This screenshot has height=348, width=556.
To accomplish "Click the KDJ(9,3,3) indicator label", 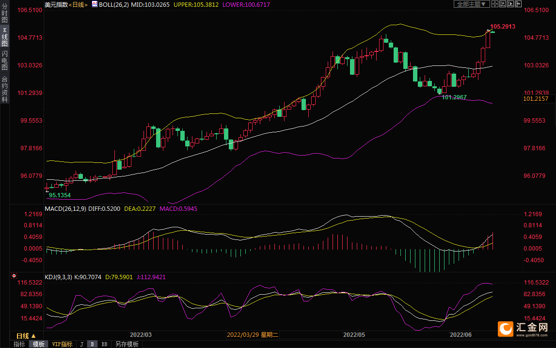I will point(59,277).
